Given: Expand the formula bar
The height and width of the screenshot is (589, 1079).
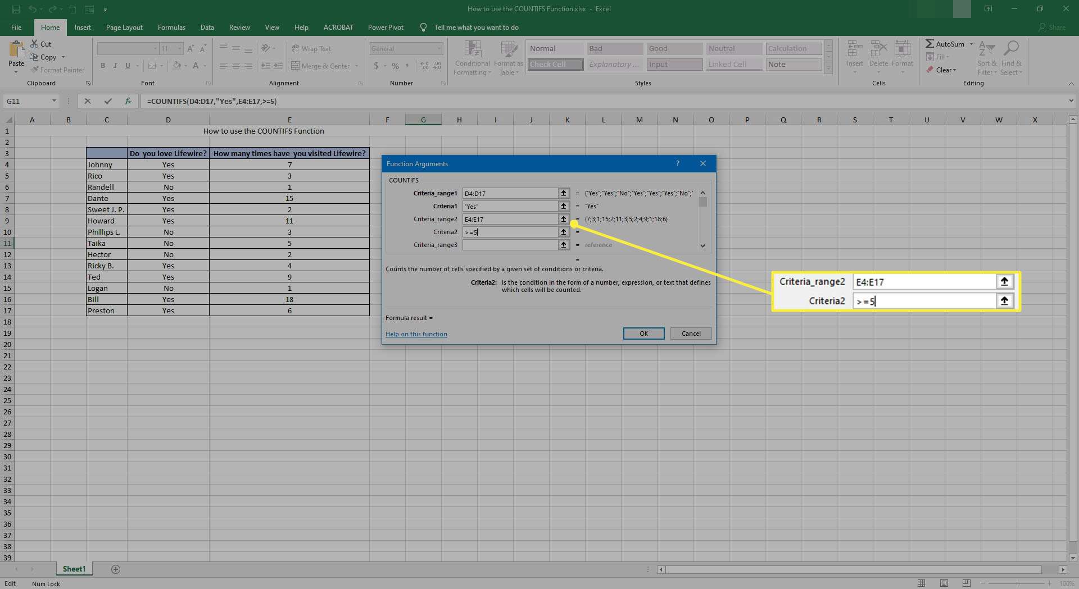Looking at the screenshot, I should click(1071, 101).
